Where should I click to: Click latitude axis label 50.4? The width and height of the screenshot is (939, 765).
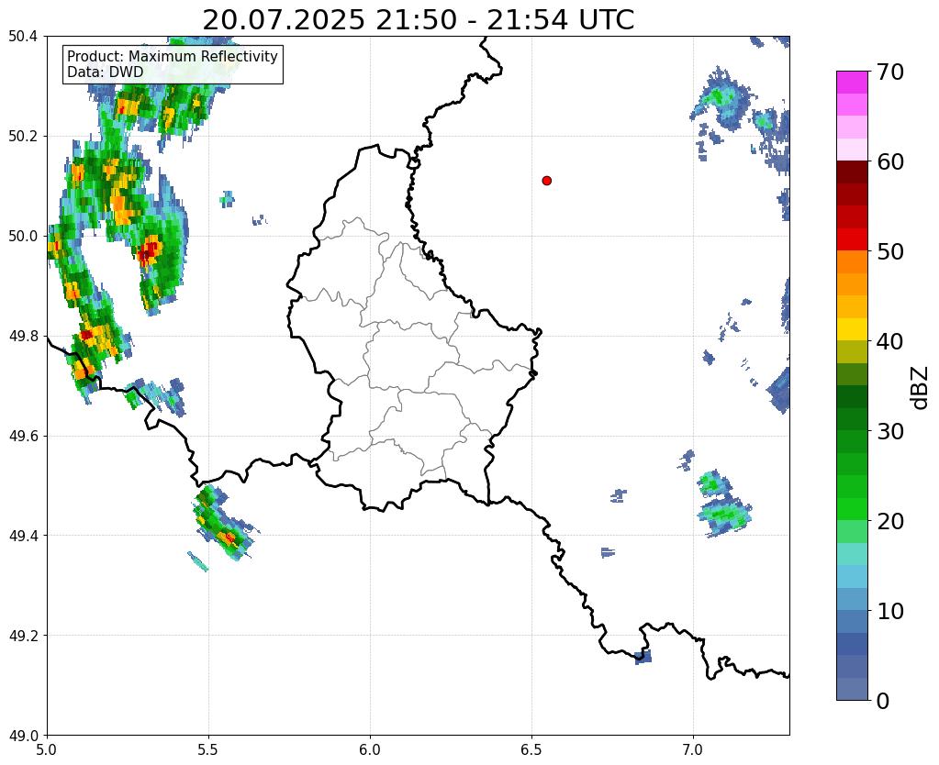[23, 37]
